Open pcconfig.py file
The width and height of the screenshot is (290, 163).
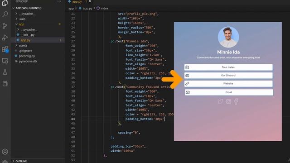pyautogui.click(x=27, y=56)
